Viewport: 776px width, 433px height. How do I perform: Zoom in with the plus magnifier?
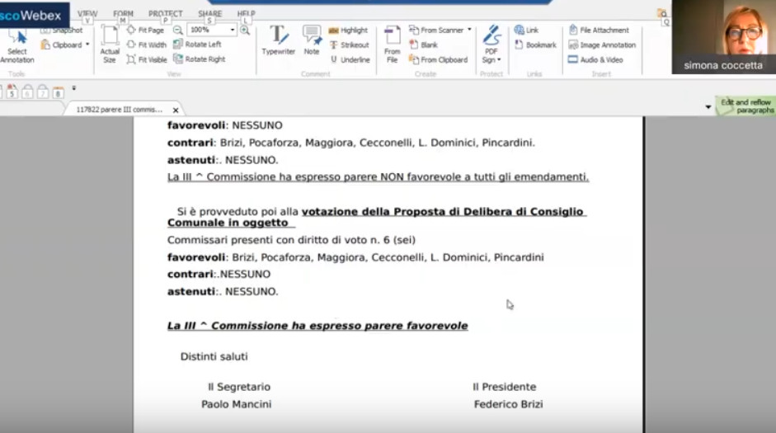click(245, 31)
